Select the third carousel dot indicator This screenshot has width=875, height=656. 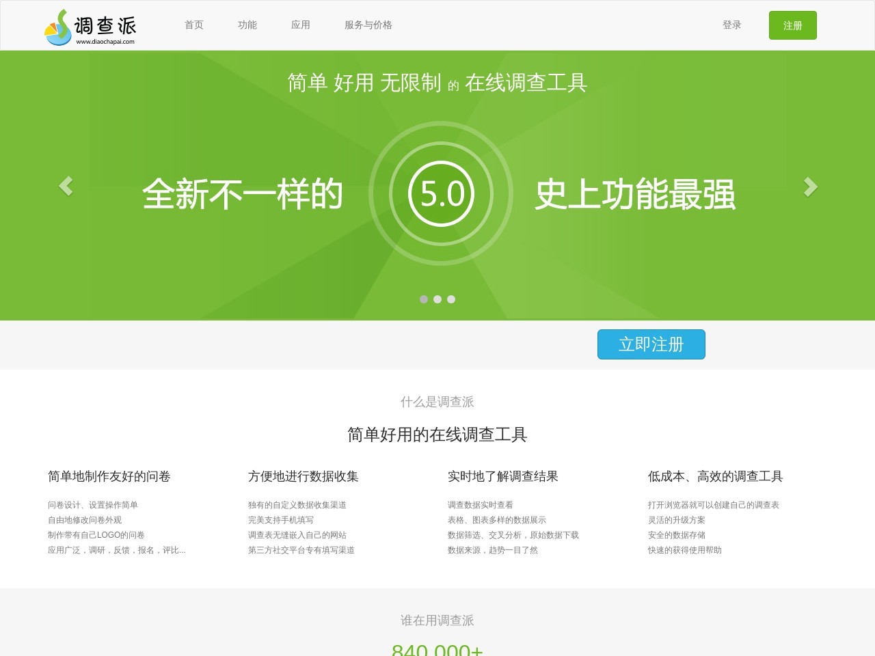(451, 299)
